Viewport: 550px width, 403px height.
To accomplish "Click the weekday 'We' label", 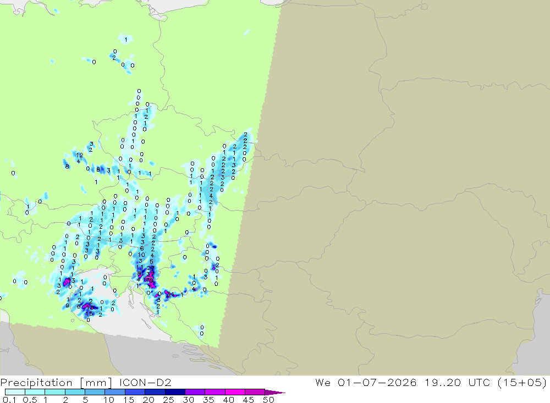I will (x=323, y=382).
